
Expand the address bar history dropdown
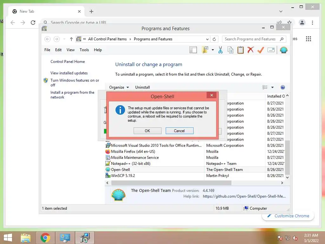[207, 39]
